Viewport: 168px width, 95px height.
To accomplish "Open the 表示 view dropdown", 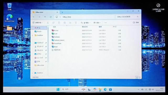I will tap(97, 23).
